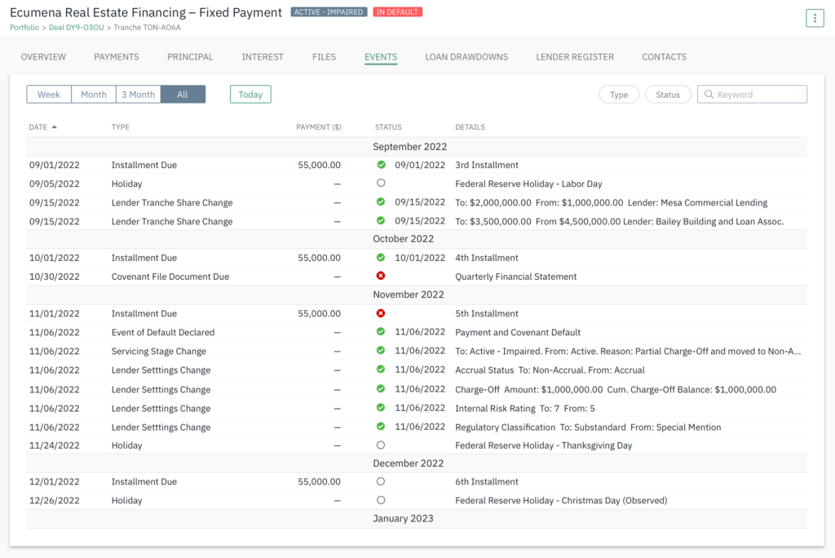Open the Status filter dropdown

[x=668, y=95]
